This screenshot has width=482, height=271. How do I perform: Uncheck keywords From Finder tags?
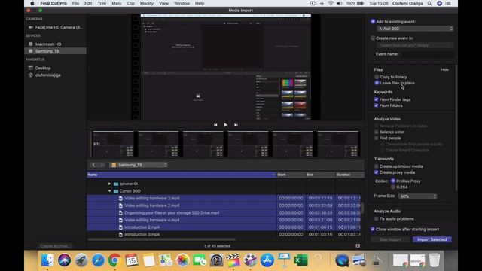377,99
